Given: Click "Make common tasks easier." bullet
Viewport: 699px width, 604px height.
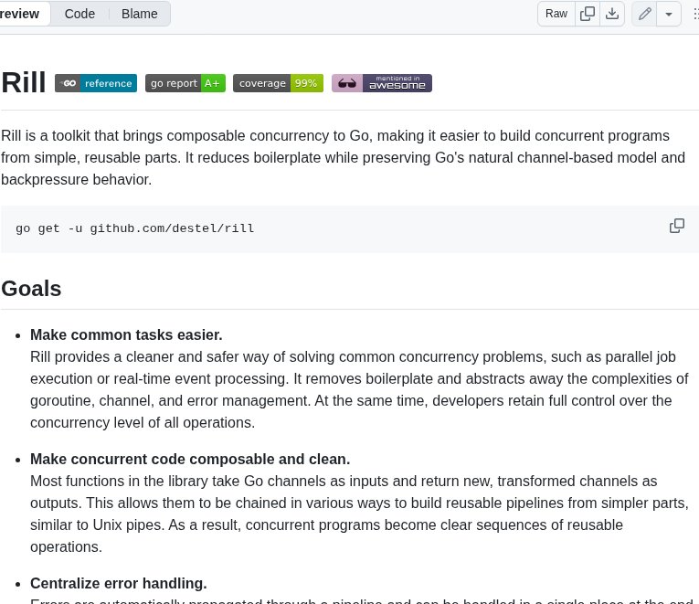Looking at the screenshot, I should [126, 334].
